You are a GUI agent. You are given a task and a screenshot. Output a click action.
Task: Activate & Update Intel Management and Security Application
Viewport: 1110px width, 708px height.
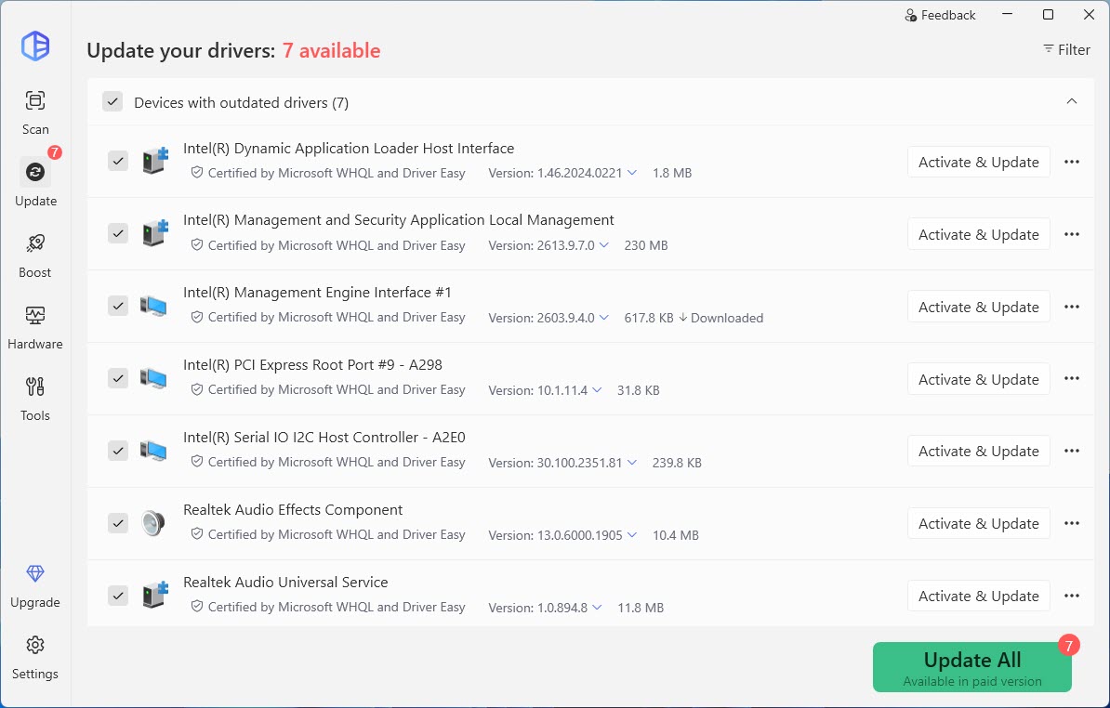click(x=978, y=234)
